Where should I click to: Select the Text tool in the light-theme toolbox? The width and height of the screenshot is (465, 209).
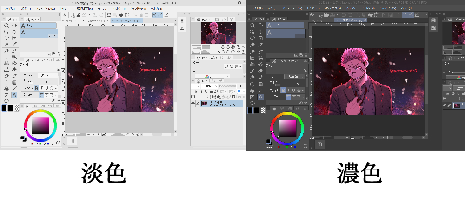click(x=14, y=95)
